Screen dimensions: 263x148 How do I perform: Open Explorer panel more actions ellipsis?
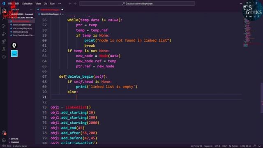pos(31,9)
